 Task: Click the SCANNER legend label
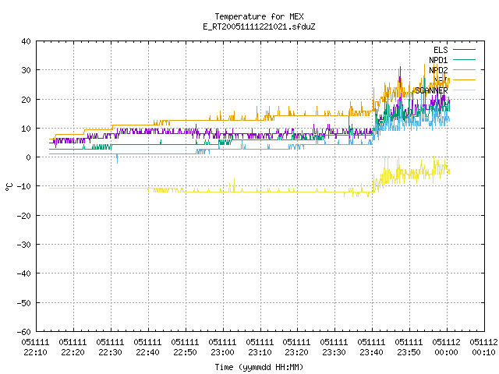(x=431, y=90)
